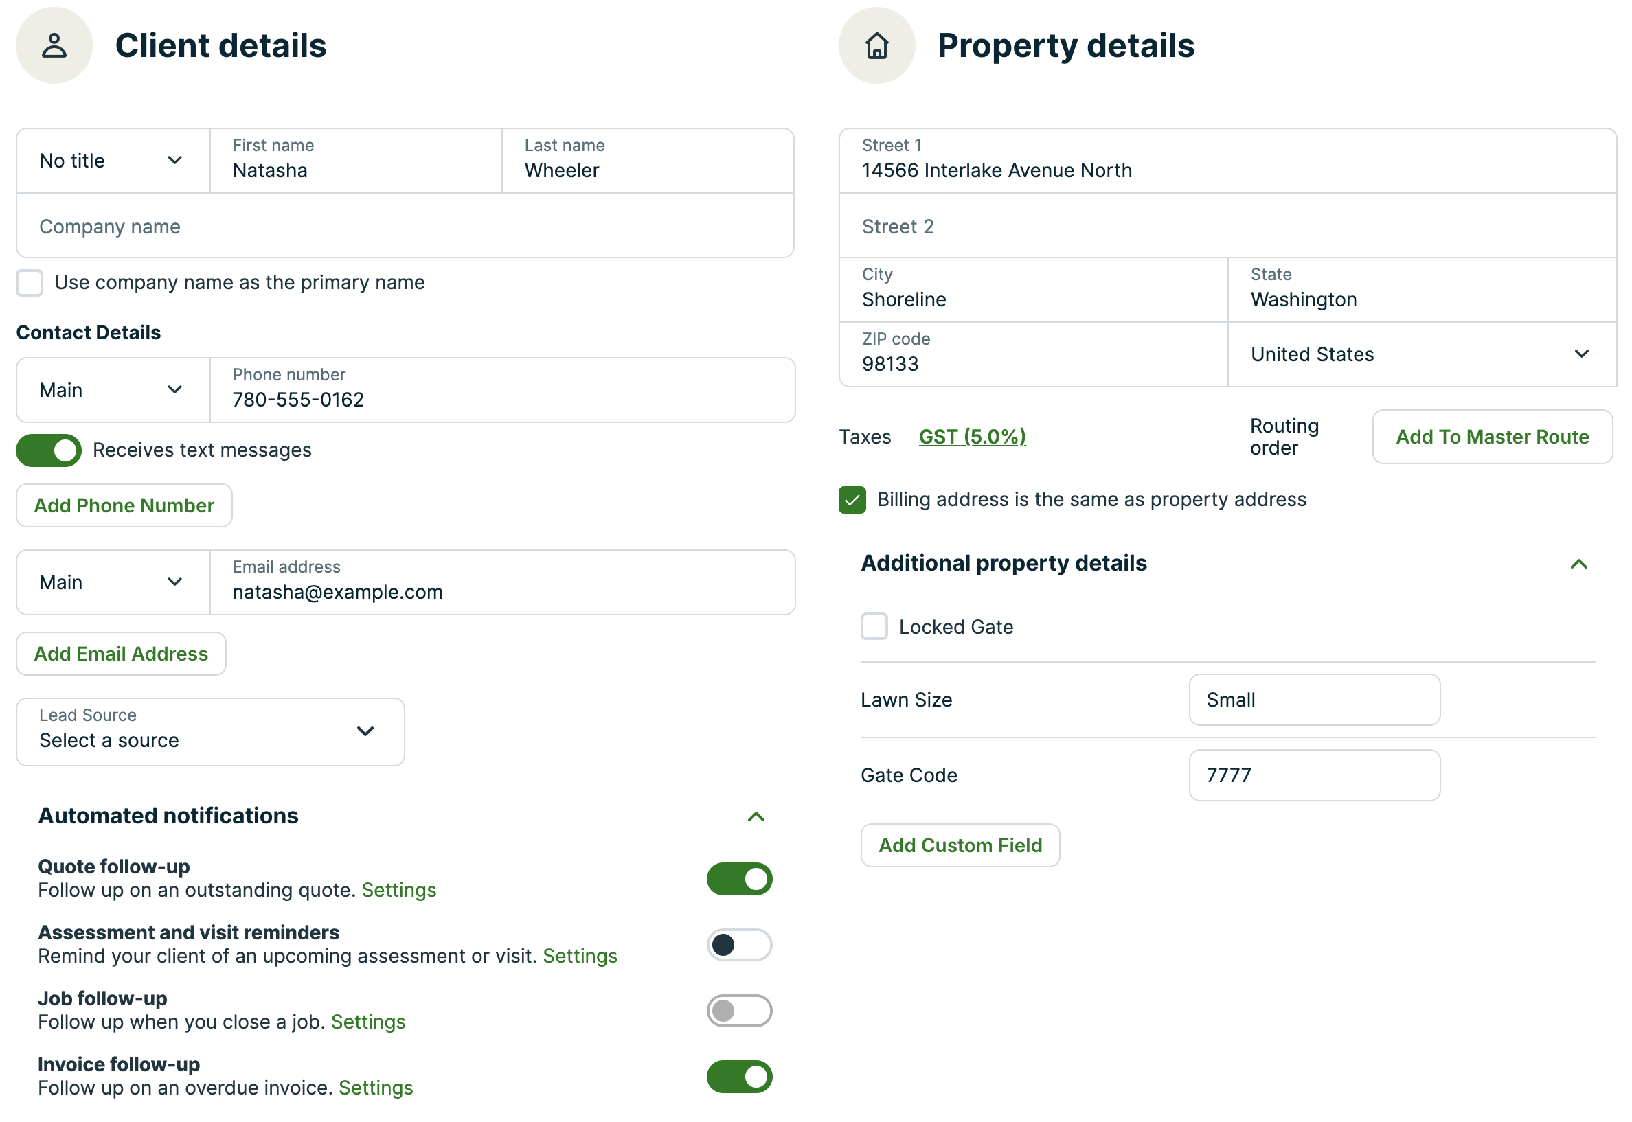Open the GST (5.0%) tax link
Viewport: 1632px width, 1122px height.
(x=972, y=437)
